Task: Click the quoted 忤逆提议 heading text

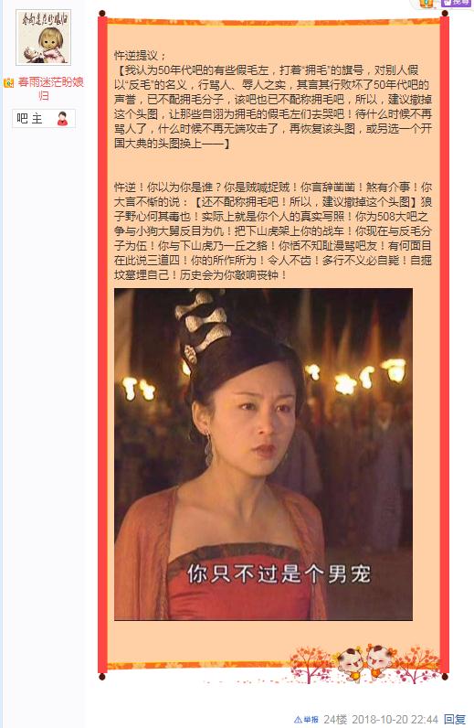Action: pyautogui.click(x=140, y=56)
